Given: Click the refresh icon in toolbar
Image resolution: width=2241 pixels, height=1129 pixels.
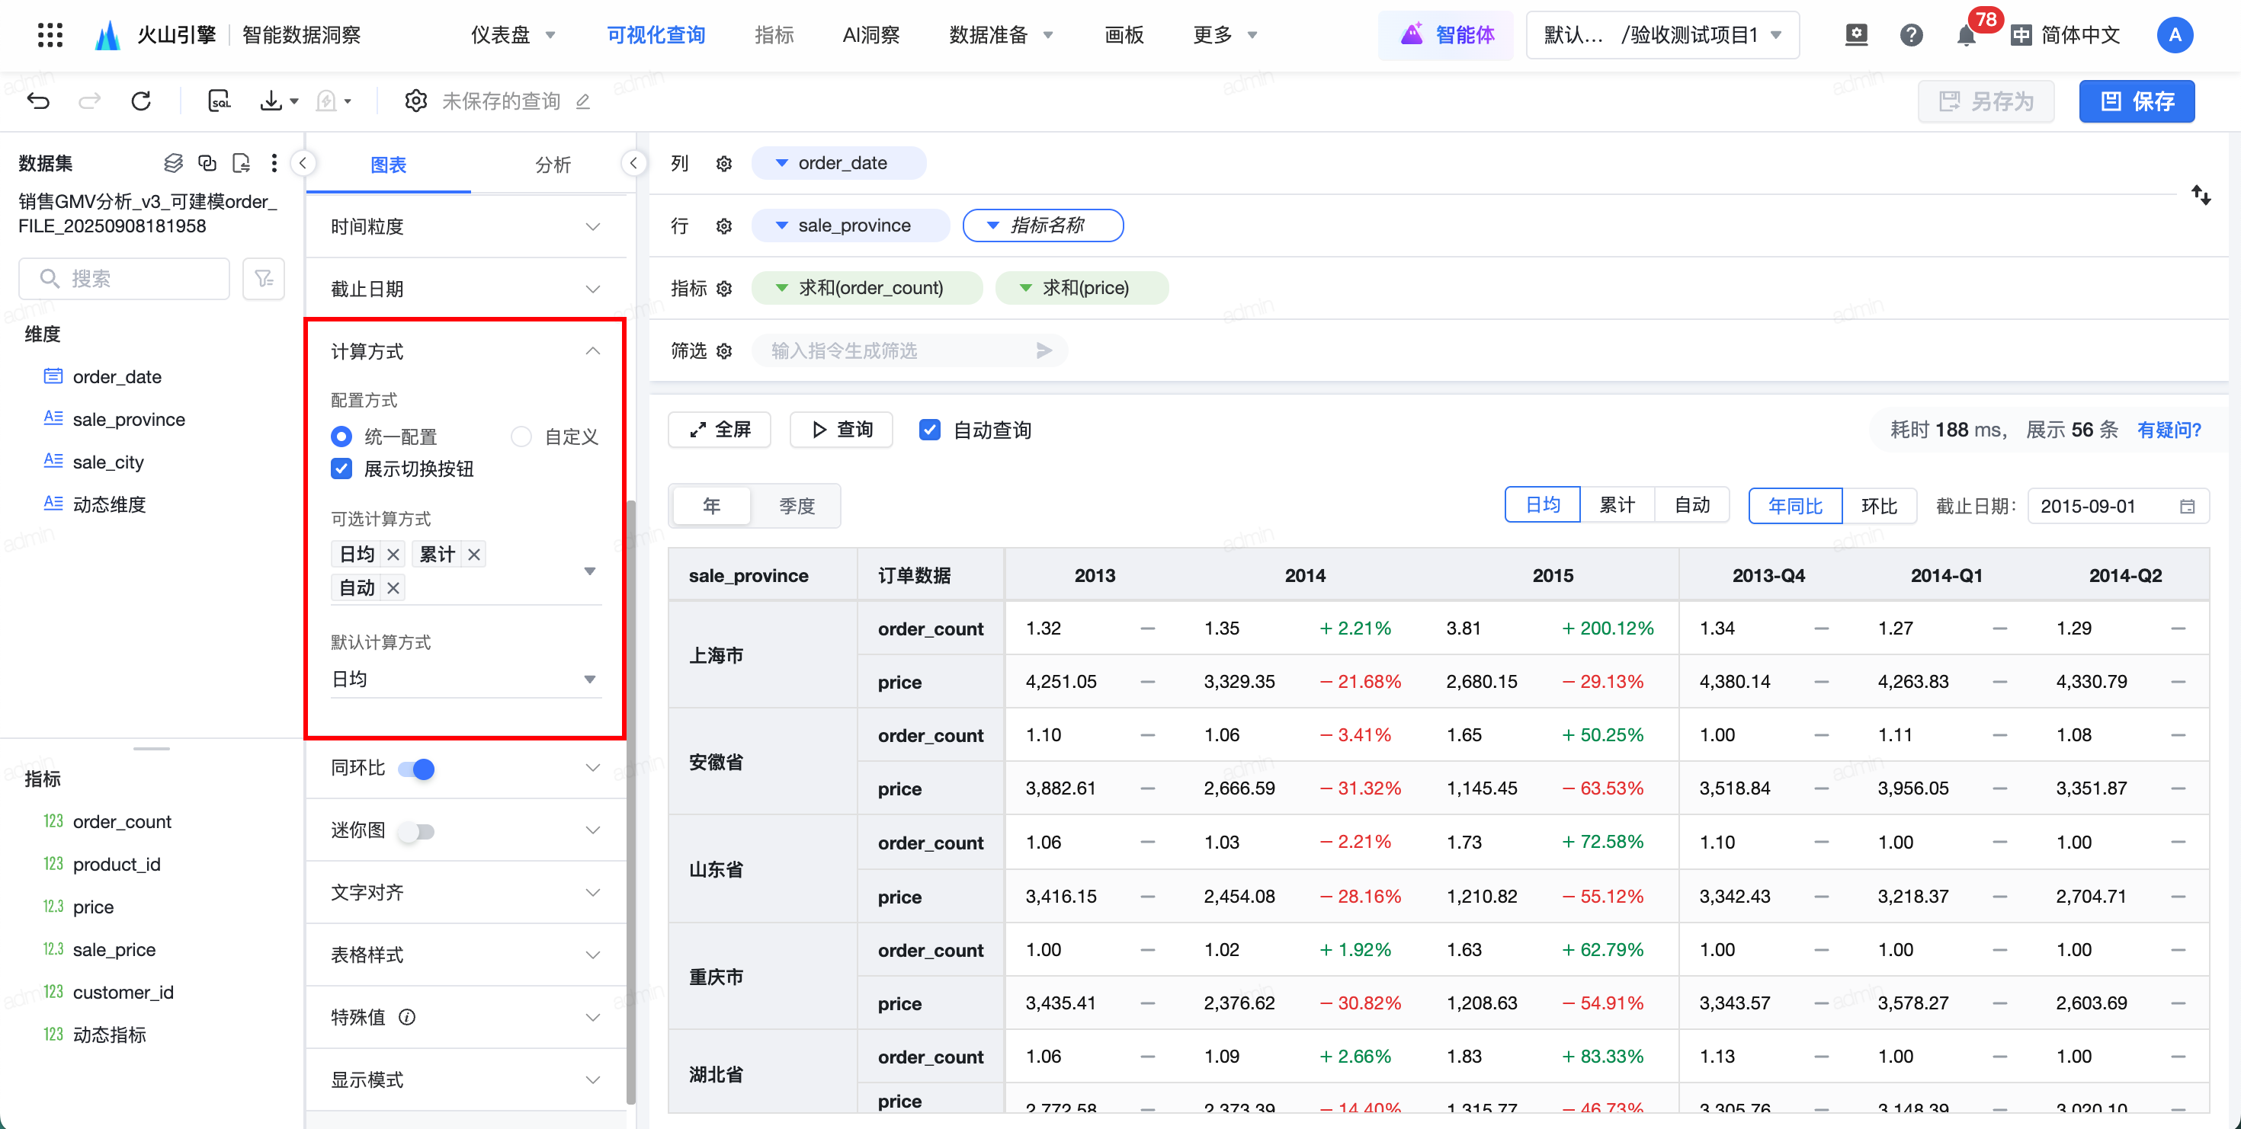Looking at the screenshot, I should [141, 101].
